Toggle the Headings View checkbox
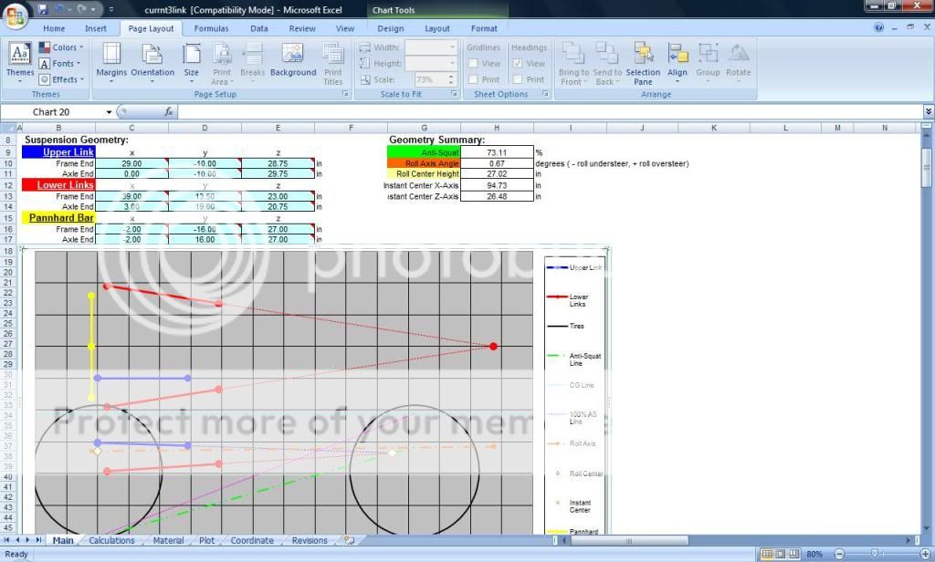 [519, 64]
